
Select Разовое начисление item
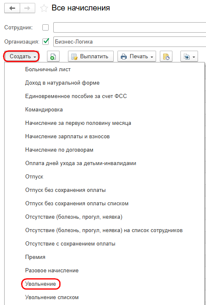click(x=52, y=271)
